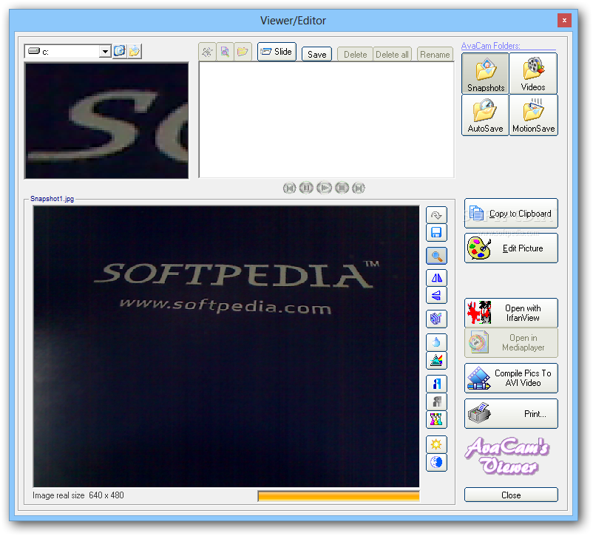Open the AutoSave folder
The height and width of the screenshot is (536, 593).
point(485,115)
